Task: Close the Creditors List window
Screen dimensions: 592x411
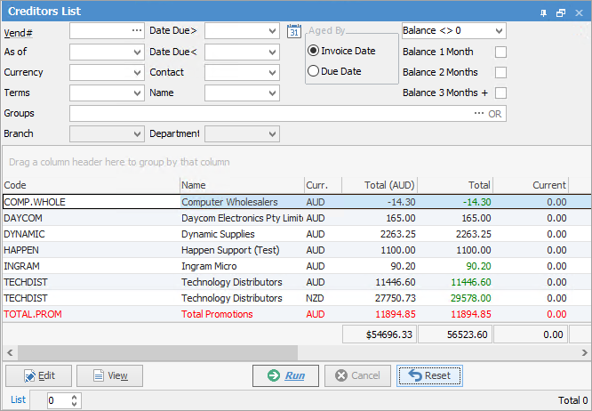Action: 579,12
